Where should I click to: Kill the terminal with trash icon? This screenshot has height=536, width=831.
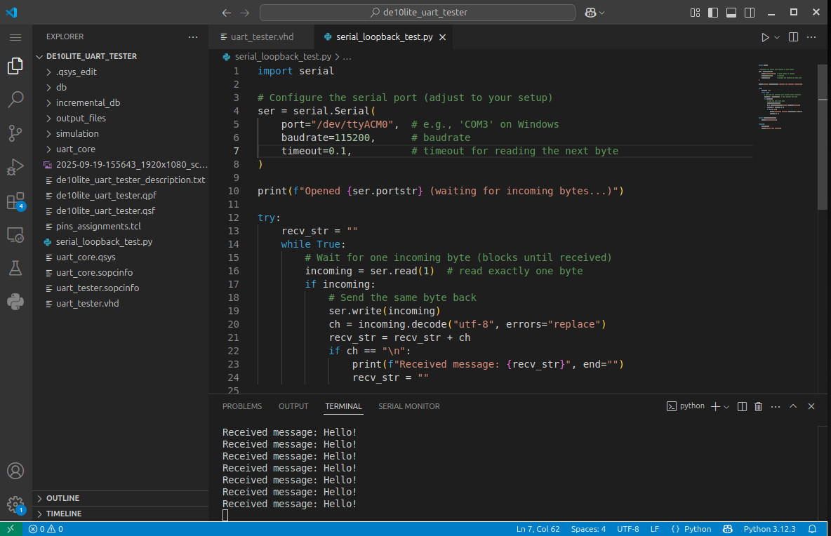pos(758,406)
